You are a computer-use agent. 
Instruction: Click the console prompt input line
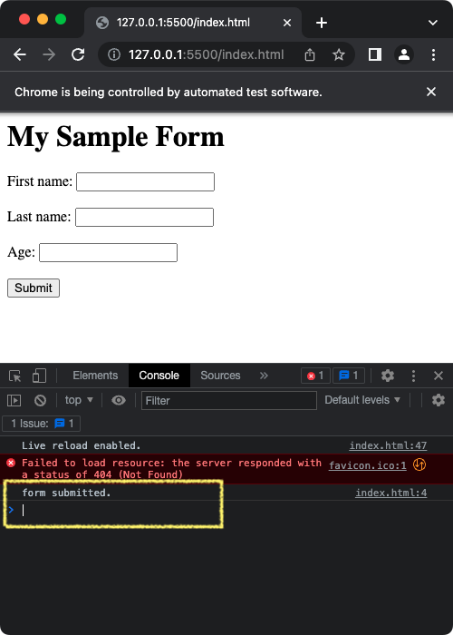[226, 510]
